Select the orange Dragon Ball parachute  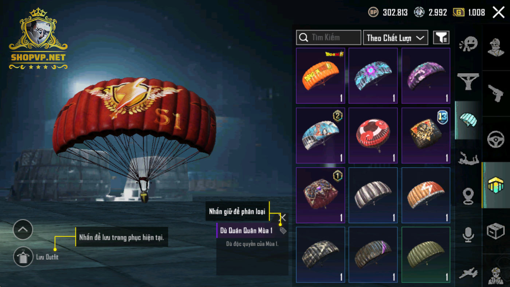point(321,76)
